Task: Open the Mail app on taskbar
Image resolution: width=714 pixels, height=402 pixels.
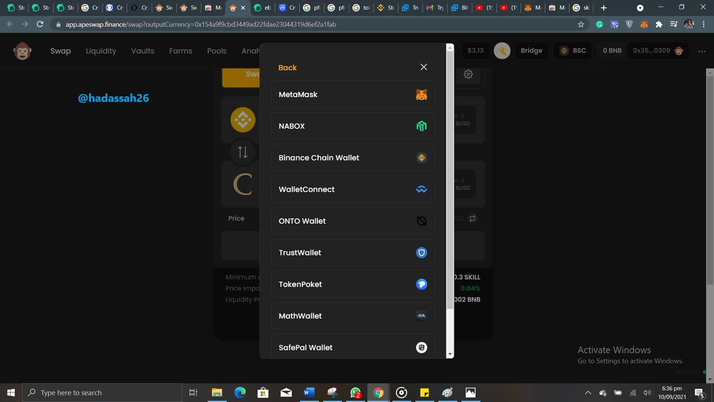Action: (286, 393)
